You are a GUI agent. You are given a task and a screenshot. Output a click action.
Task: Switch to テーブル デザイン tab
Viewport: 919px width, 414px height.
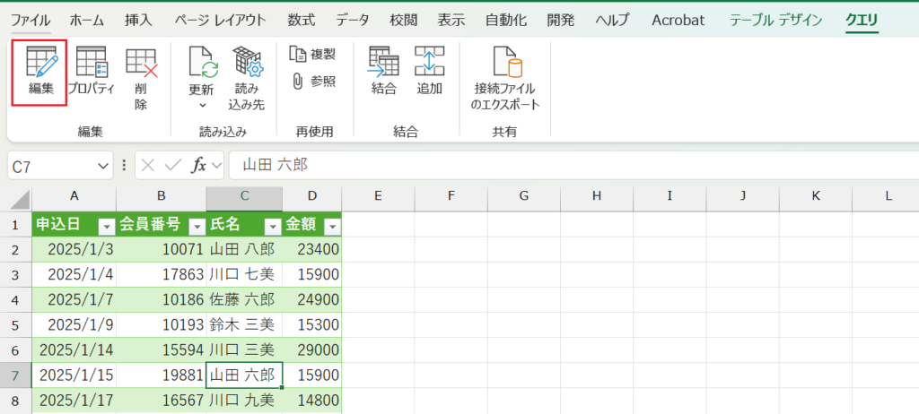pos(776,21)
